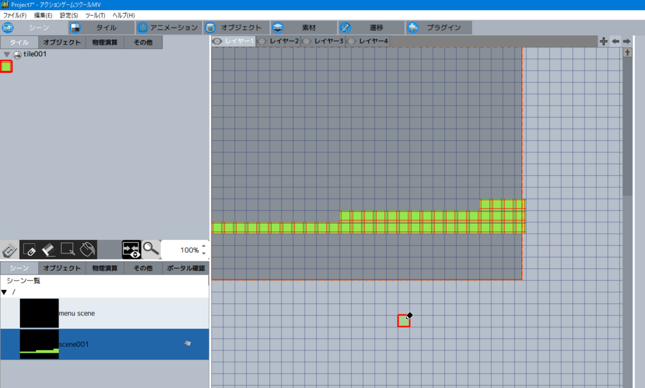Toggle visibility eye of レイヤー3
Screen dimensions: 645x388
click(307, 41)
